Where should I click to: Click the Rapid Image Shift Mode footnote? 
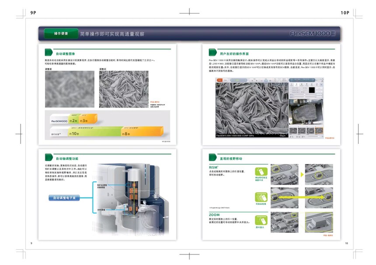(x=219, y=208)
